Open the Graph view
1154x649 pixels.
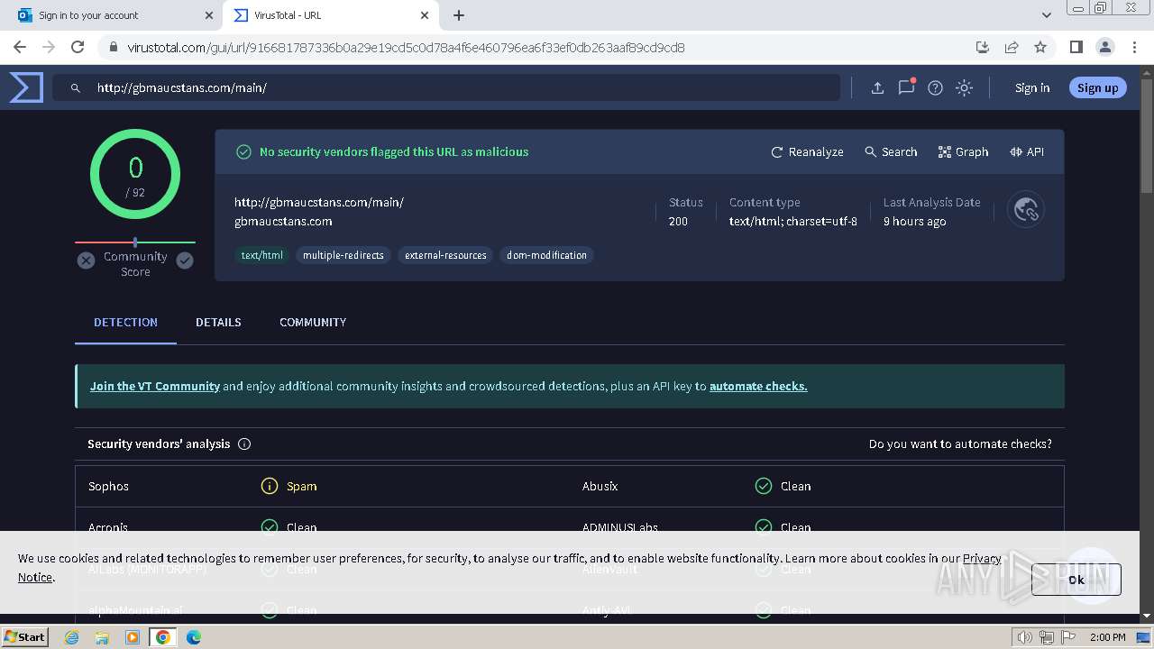pos(963,151)
